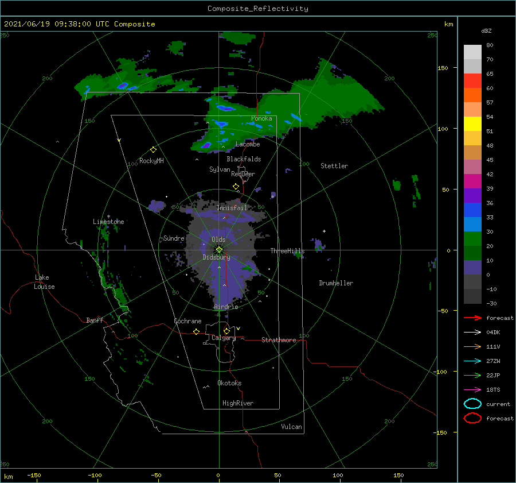
Task: Select the blue 33-36 dBZ swatch
Action: 472,210
